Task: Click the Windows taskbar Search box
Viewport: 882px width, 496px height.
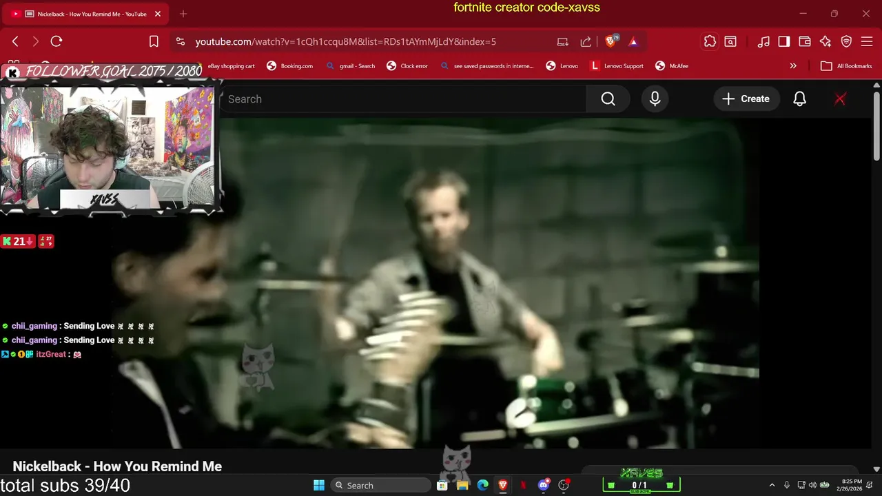Action: [x=380, y=486]
